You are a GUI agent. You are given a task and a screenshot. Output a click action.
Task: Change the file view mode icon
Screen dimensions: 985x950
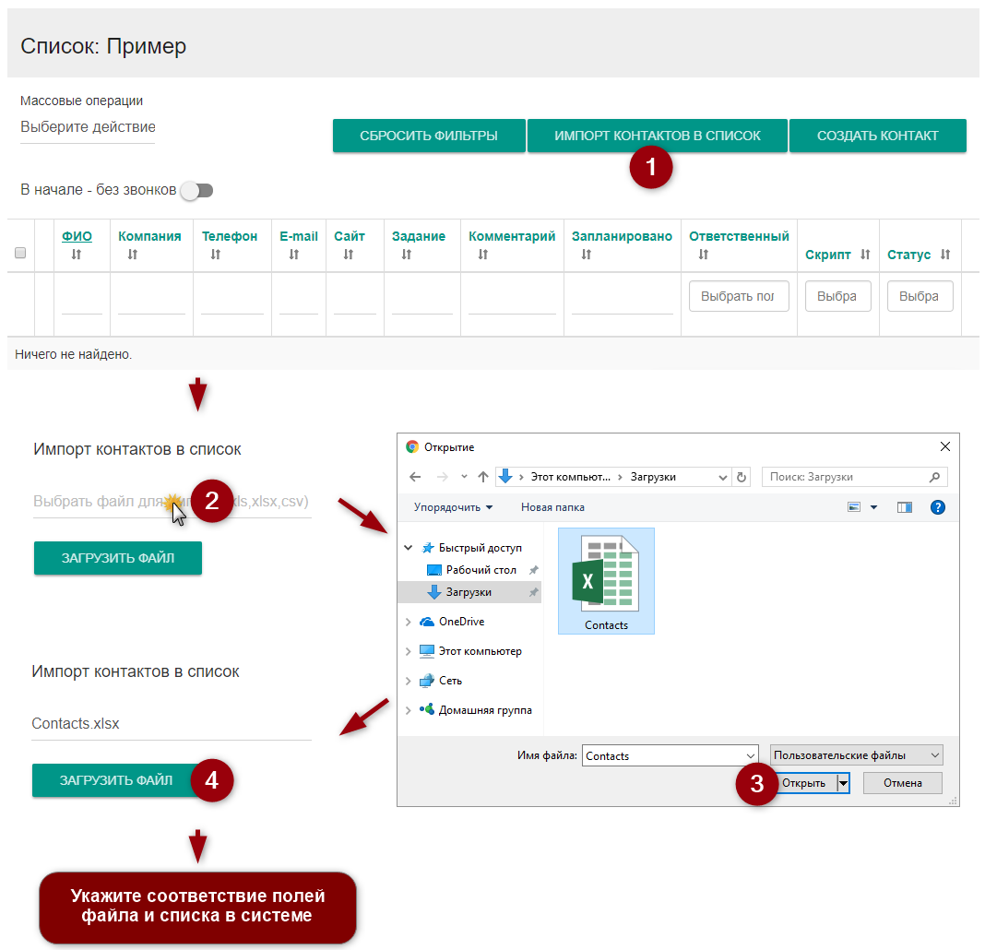pos(854,507)
